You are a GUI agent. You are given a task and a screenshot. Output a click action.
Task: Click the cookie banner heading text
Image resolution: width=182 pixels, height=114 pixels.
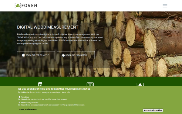pos(54,89)
